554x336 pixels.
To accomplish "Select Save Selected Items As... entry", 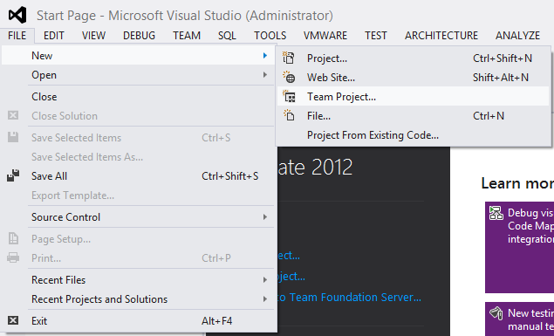I will coord(138,156).
